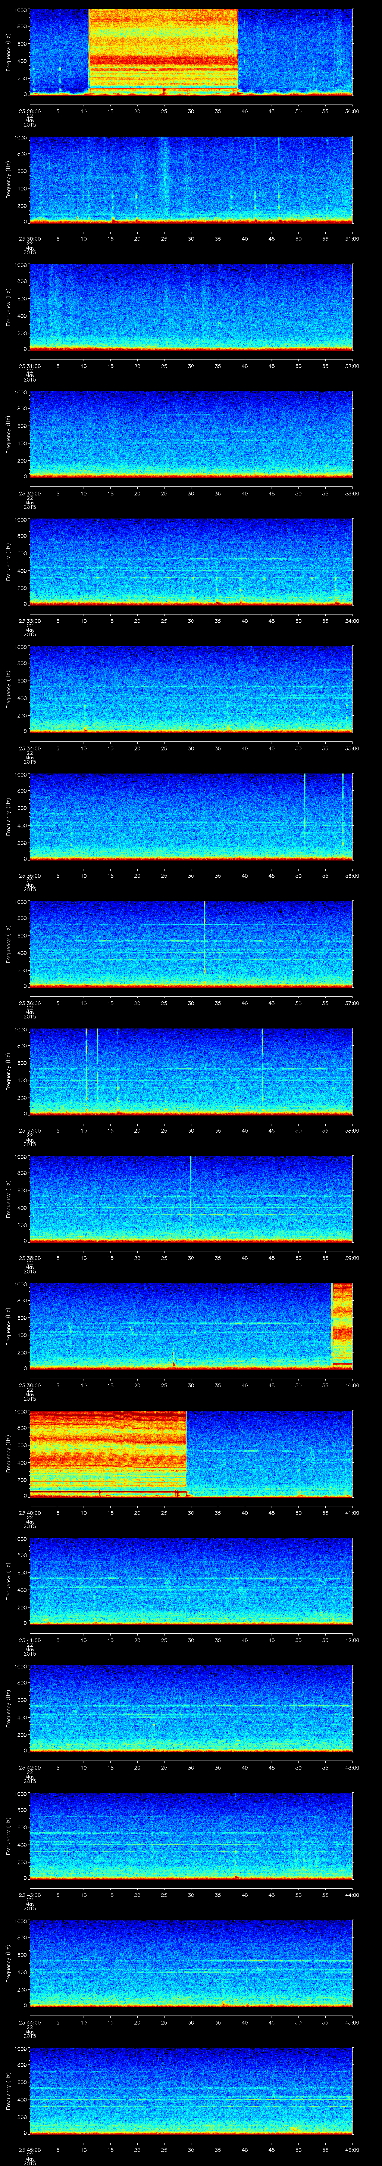The image size is (382, 2166).
Task: Open the spectrogram panel starting at 23:31:00
Action: pos(191,306)
